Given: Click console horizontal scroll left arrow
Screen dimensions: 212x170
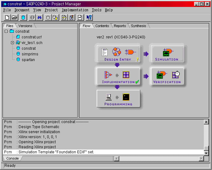Looking at the screenshot, I should pos(117,158).
